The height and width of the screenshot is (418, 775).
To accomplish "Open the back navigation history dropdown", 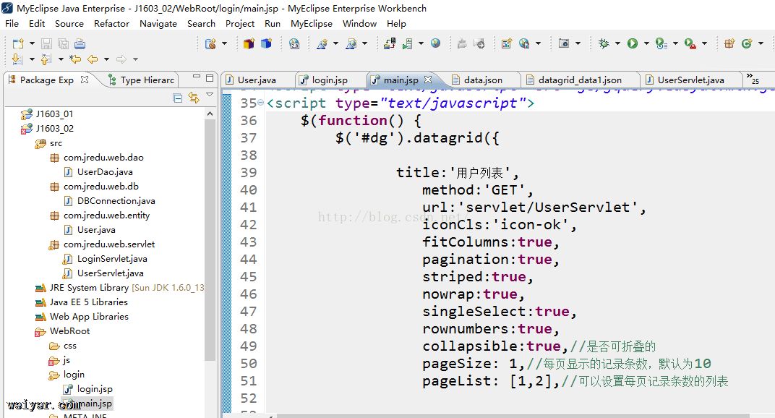I will 106,59.
